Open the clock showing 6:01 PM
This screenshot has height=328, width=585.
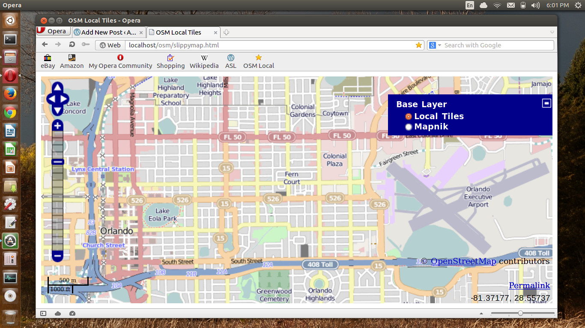[x=557, y=5]
